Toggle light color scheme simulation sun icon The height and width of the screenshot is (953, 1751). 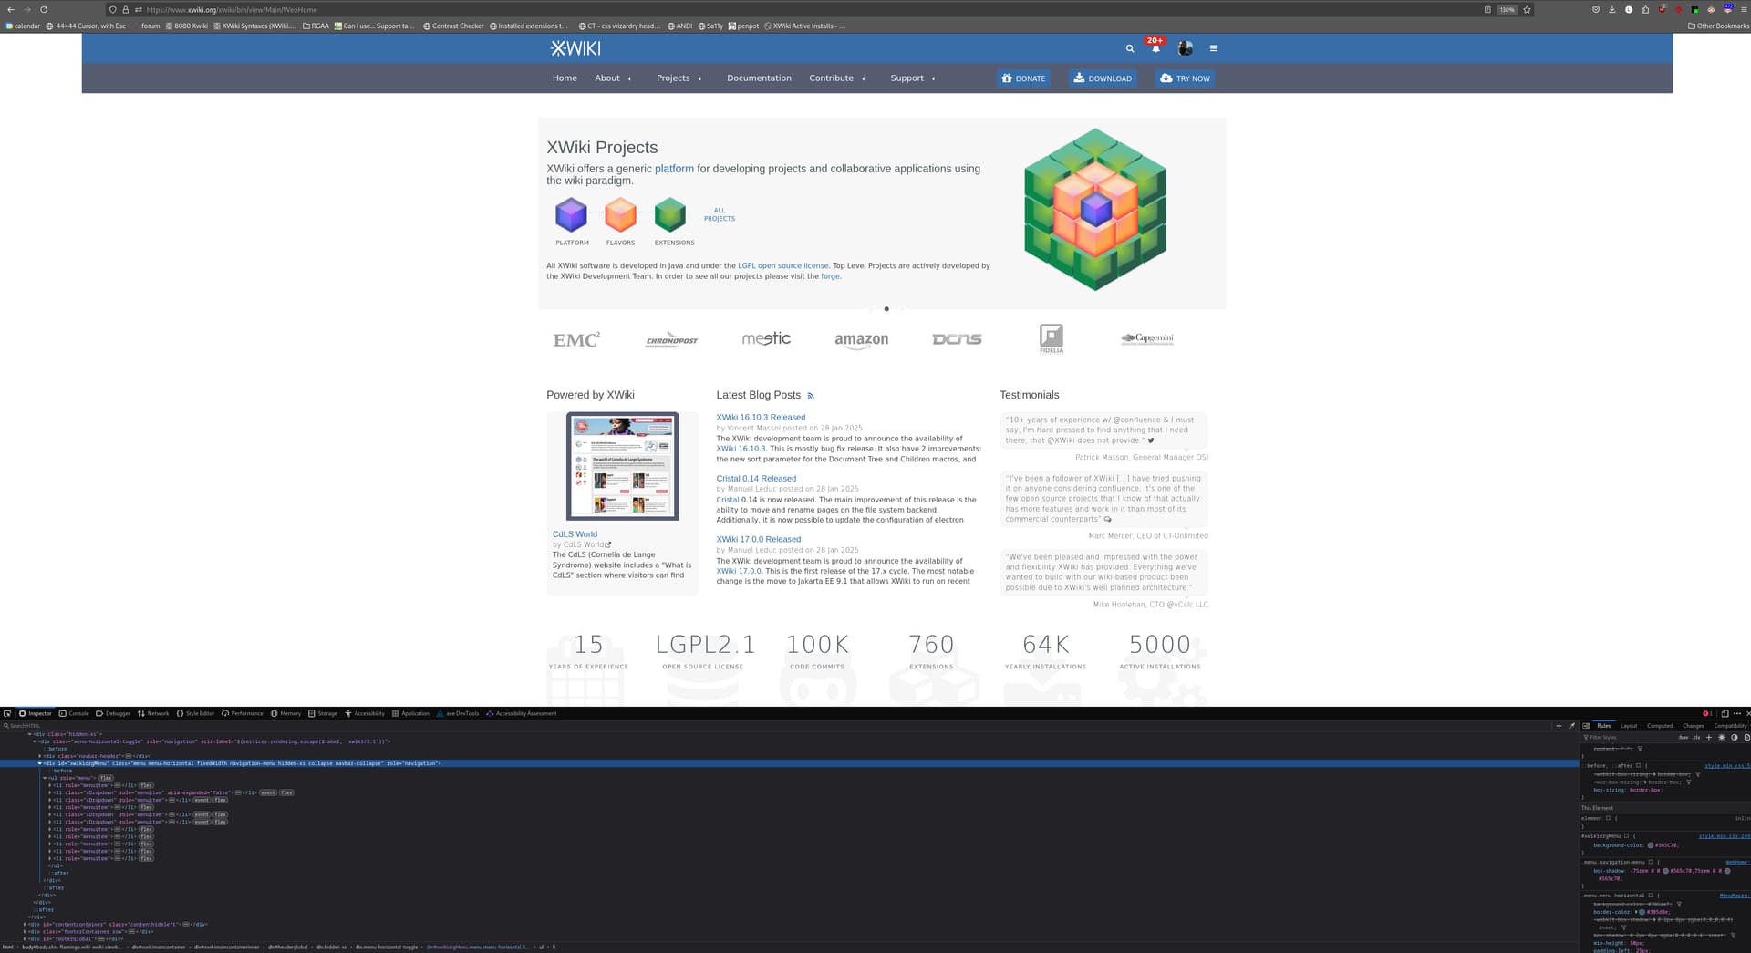(x=1722, y=737)
